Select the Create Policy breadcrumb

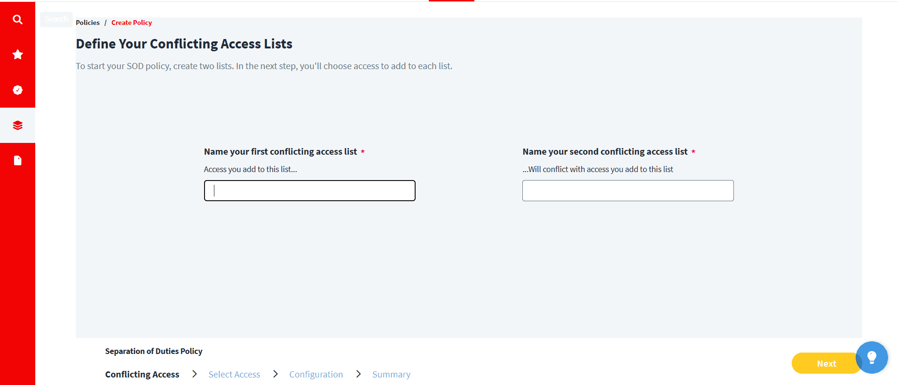(x=131, y=22)
